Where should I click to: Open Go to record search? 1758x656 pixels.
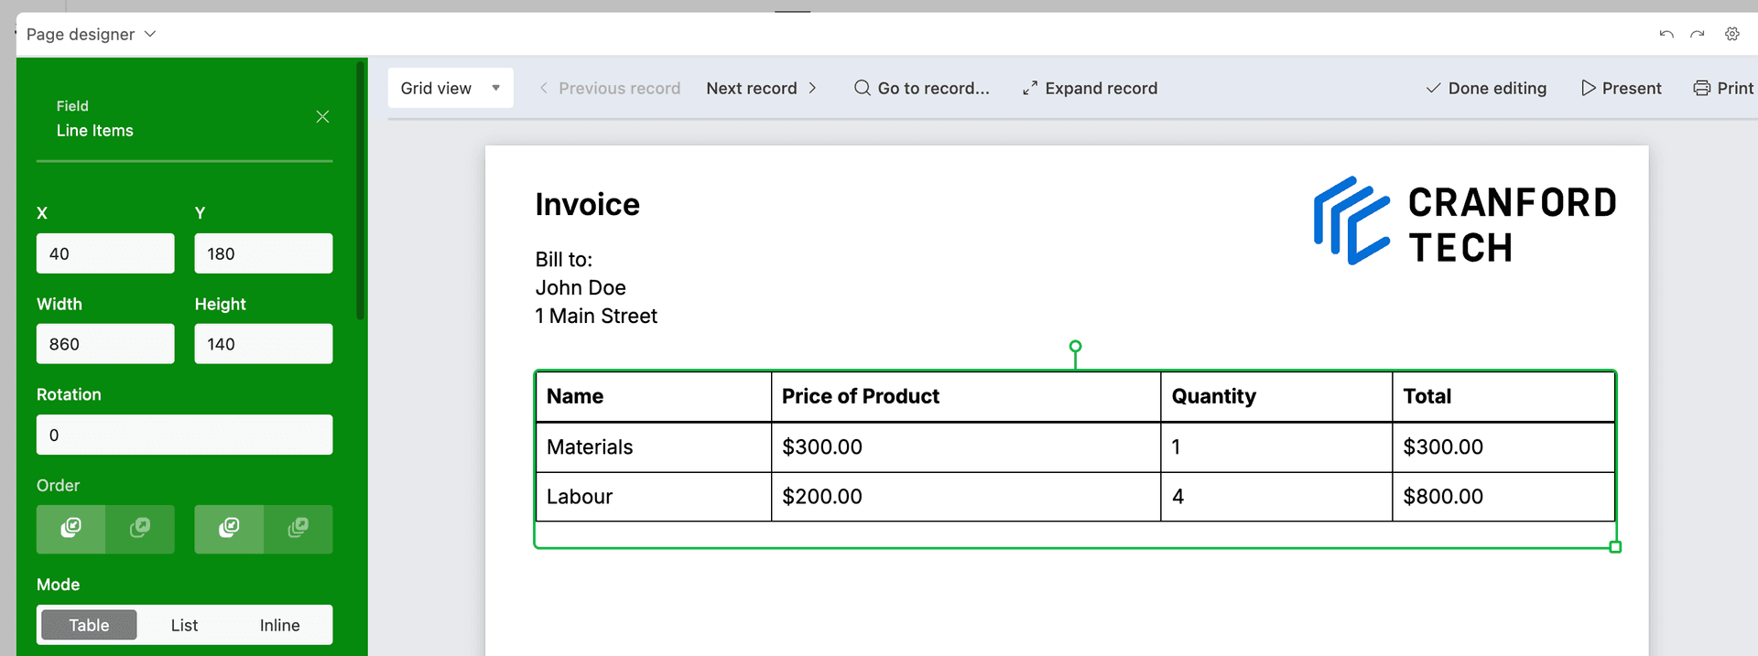(x=922, y=88)
